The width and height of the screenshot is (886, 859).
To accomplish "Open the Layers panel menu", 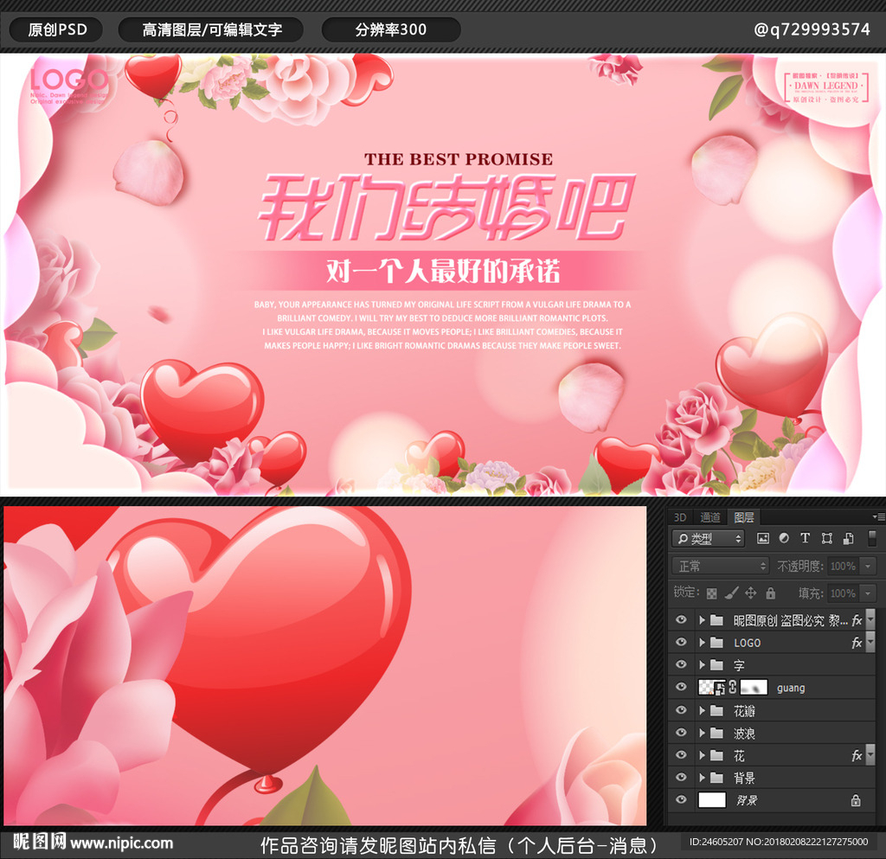I will click(x=878, y=516).
